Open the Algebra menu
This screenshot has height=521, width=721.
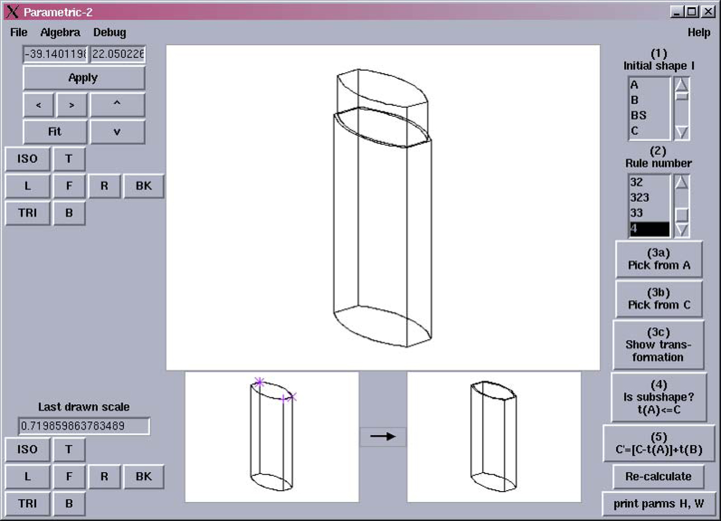60,32
